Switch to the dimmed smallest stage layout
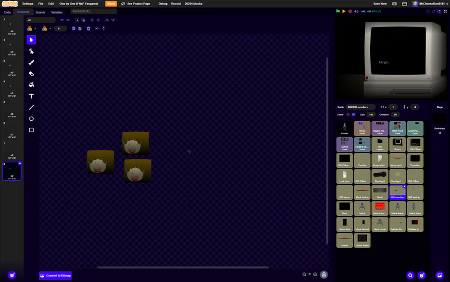This screenshot has height=282, width=450. click(427, 12)
